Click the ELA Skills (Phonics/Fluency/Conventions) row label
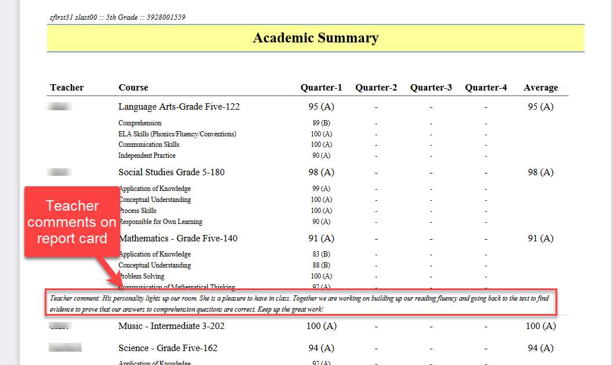This screenshot has height=365, width=613. [x=177, y=134]
